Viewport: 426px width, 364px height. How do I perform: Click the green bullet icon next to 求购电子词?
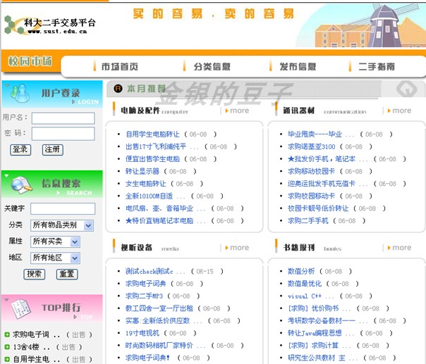click(7, 334)
